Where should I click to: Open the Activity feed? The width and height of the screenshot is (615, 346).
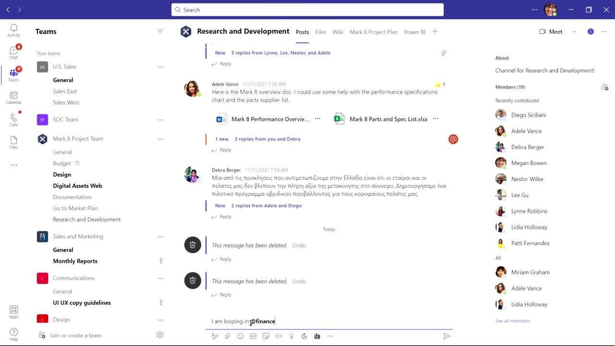click(x=13, y=30)
